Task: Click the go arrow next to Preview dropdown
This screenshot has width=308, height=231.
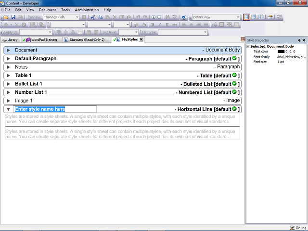Action: 84,17
